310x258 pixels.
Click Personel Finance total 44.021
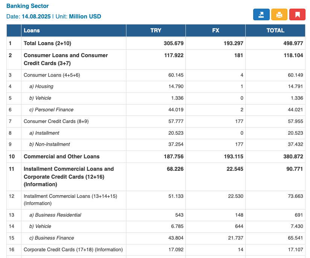[295, 110]
